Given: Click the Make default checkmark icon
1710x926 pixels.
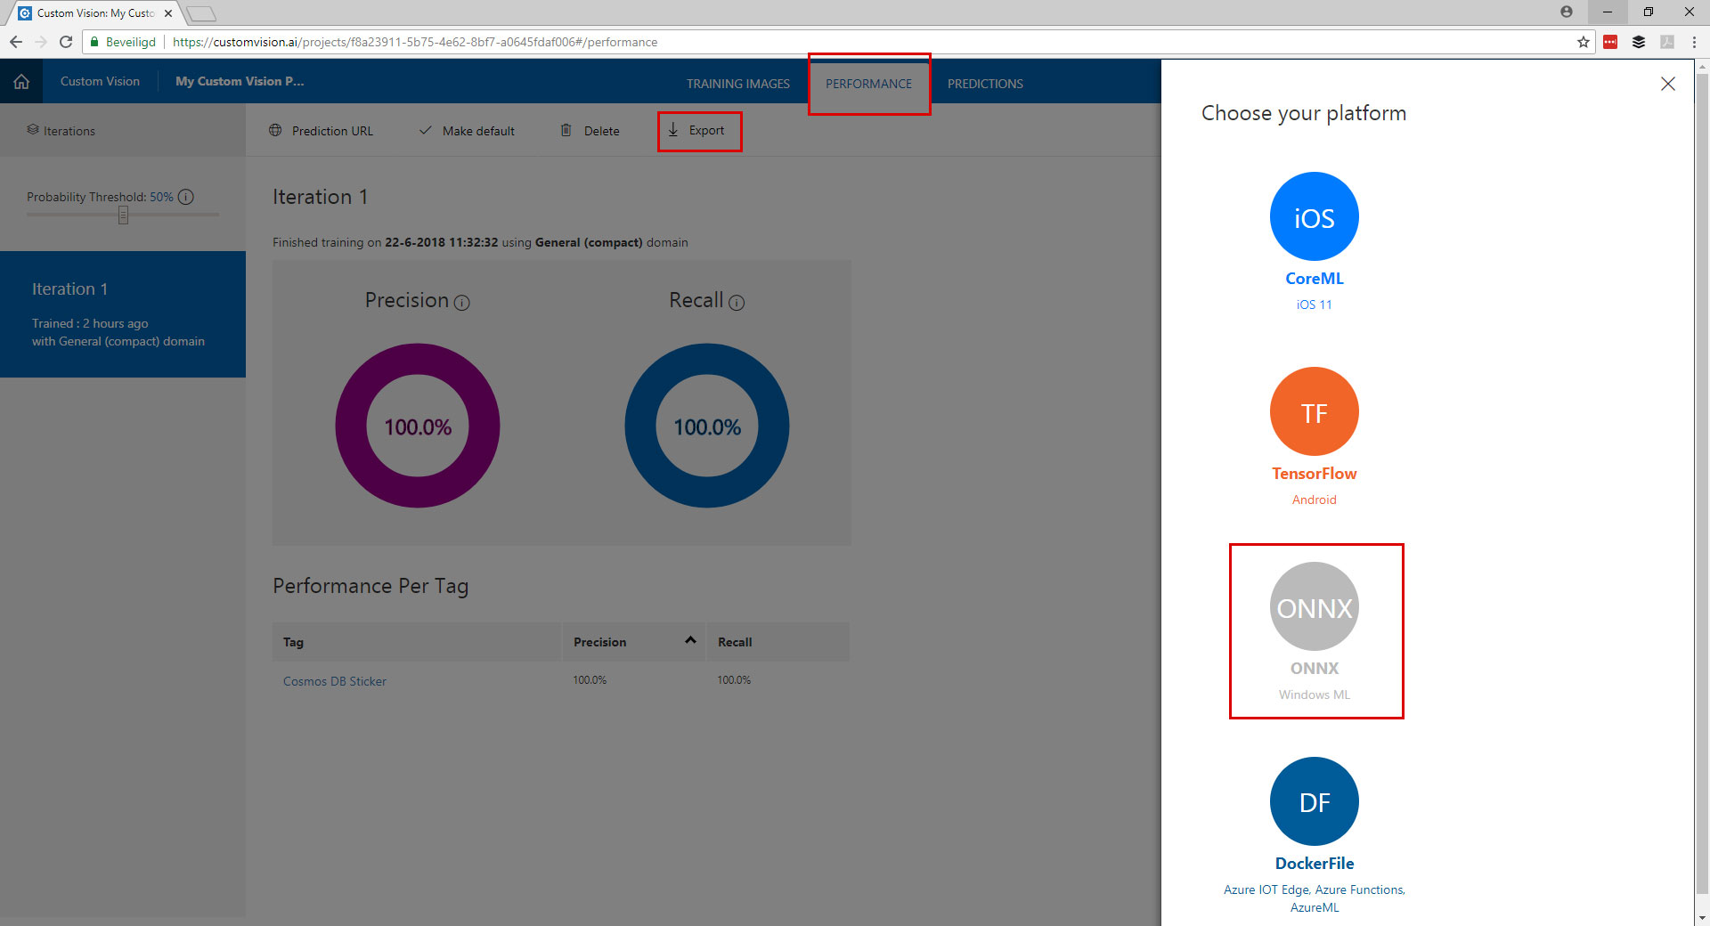Looking at the screenshot, I should tap(426, 131).
